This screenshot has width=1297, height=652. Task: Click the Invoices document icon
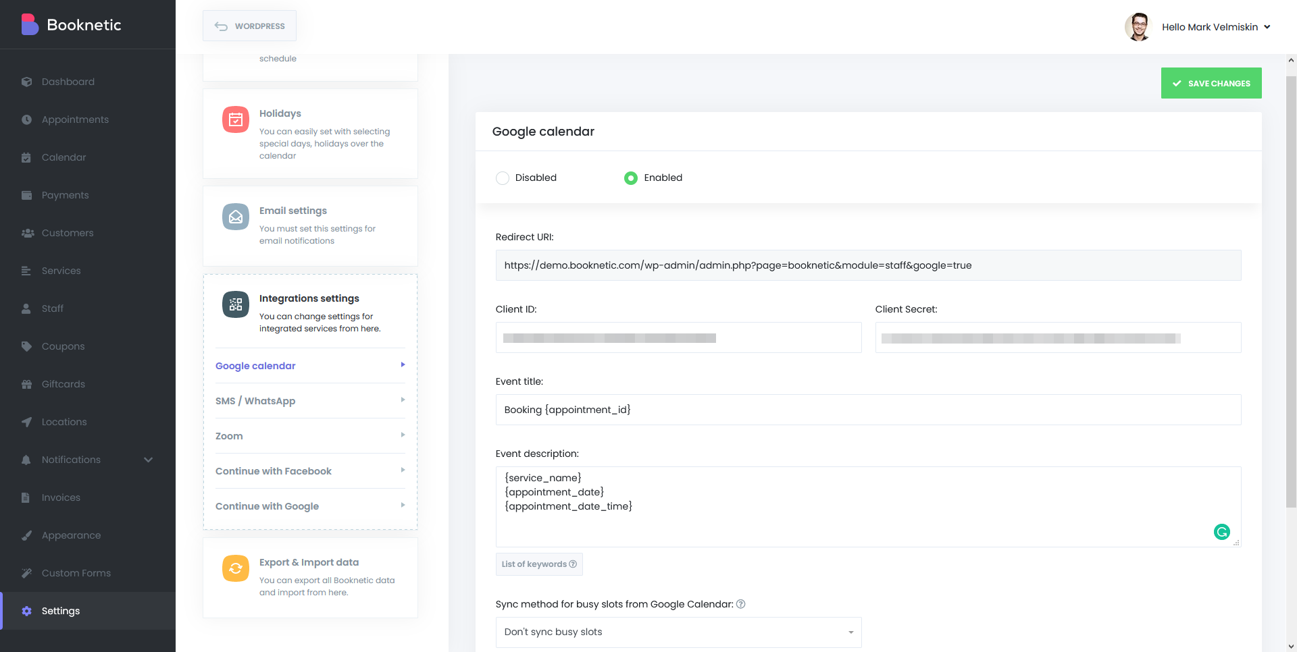pos(26,497)
